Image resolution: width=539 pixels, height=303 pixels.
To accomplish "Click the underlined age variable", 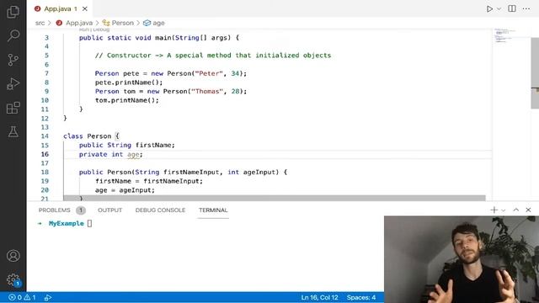I will (x=133, y=154).
